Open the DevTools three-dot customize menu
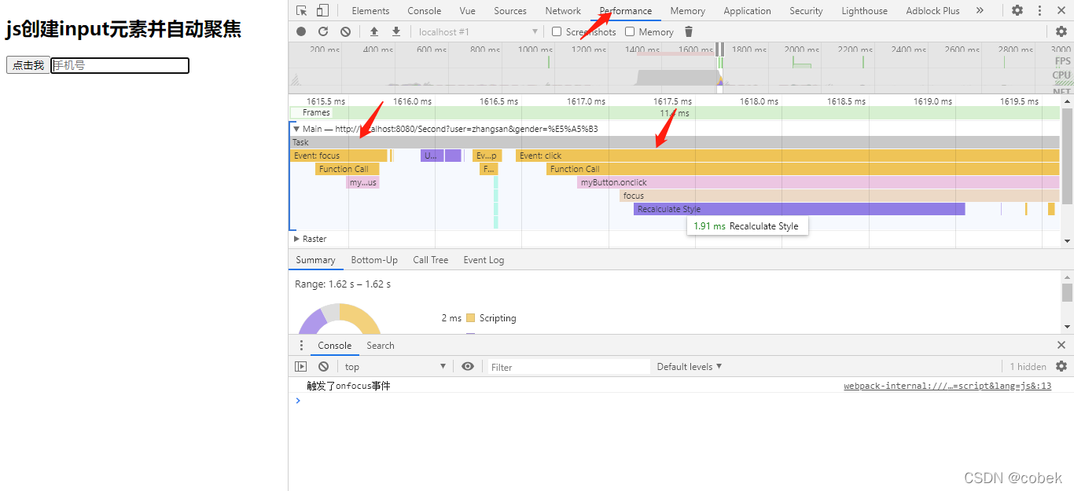1074x491 pixels. coord(1039,11)
